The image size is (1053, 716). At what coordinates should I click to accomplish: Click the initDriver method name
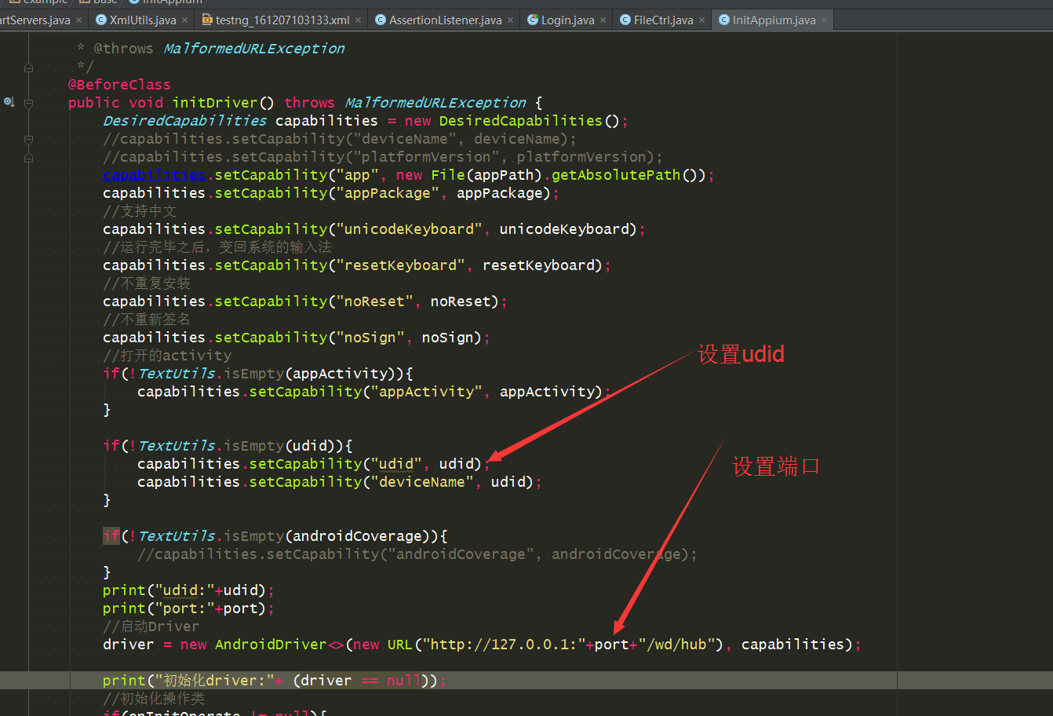[215, 103]
